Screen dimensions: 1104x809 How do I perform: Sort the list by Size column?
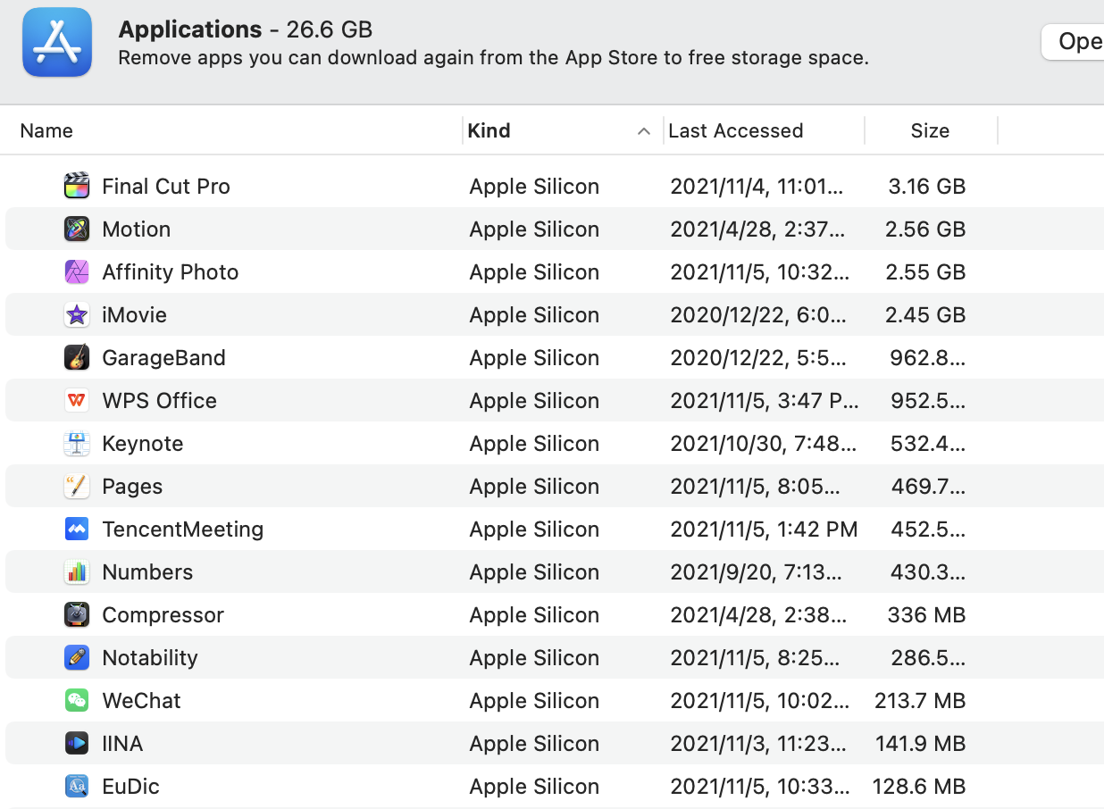click(x=930, y=130)
